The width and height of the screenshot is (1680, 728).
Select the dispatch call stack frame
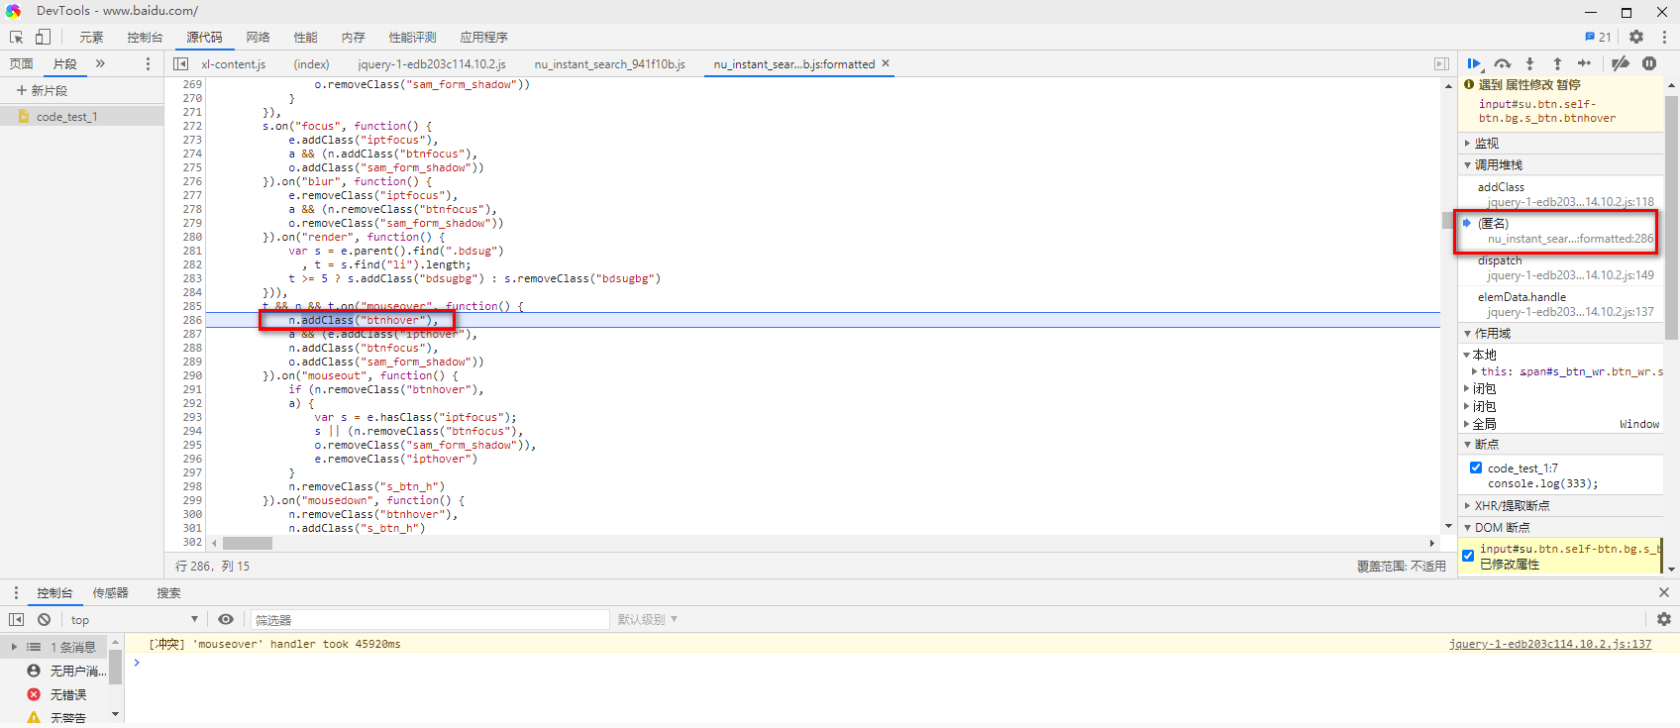click(1560, 267)
